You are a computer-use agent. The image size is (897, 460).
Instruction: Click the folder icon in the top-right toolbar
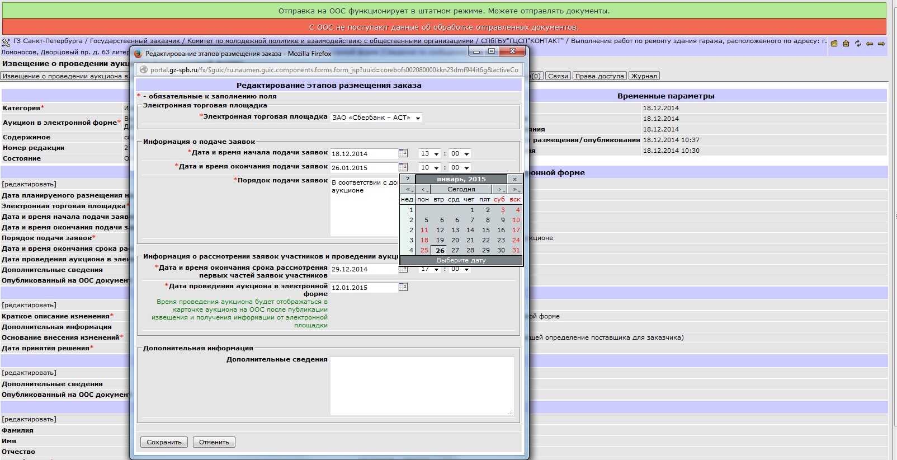coord(834,44)
